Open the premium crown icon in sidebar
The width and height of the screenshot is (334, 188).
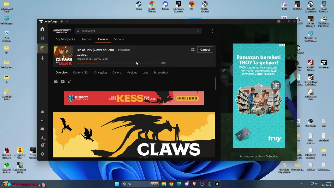coord(42,112)
